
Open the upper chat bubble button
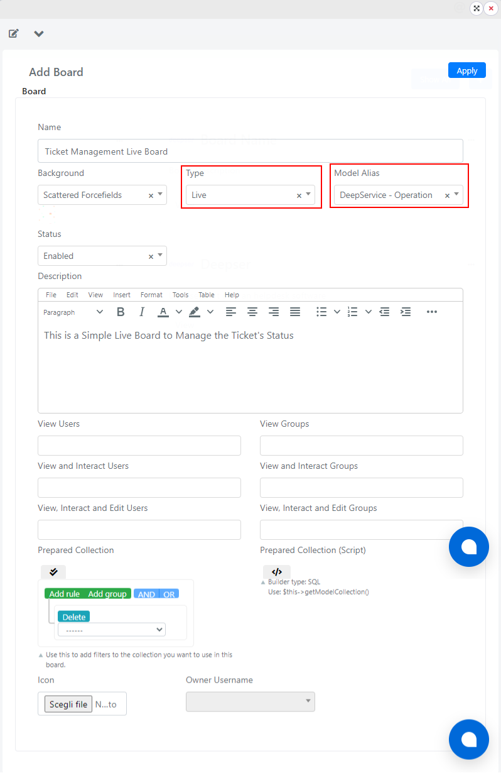469,547
